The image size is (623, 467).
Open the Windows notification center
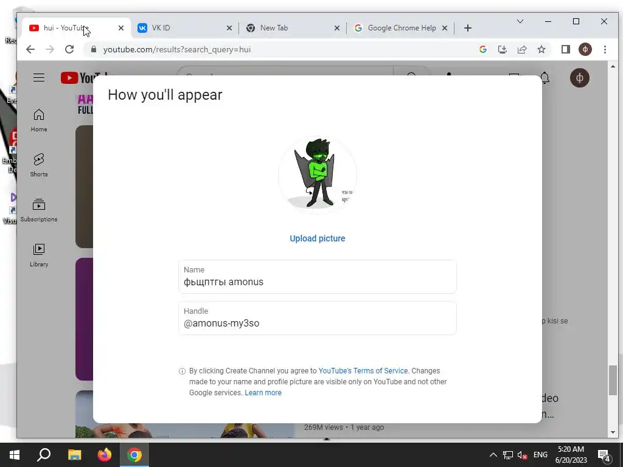604,455
